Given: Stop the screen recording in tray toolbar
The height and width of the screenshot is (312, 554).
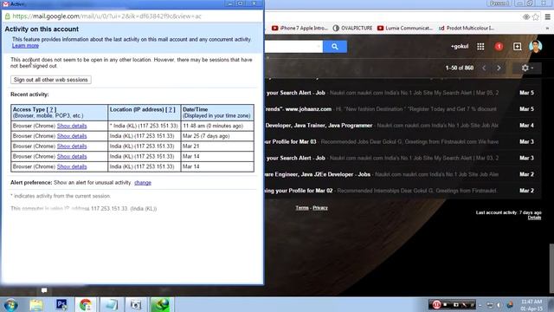Looking at the screenshot, I should (446, 304).
